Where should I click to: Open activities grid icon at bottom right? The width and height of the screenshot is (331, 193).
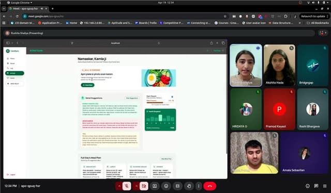(325, 186)
